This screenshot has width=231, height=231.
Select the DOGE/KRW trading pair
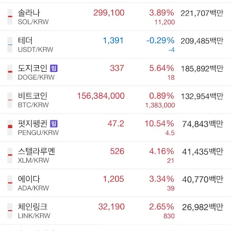click(x=115, y=72)
